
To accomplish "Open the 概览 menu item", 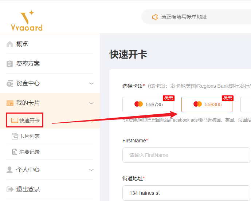I will click(x=50, y=44).
